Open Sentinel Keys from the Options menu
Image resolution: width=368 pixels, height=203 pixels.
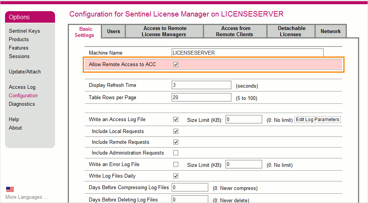[x=24, y=31]
